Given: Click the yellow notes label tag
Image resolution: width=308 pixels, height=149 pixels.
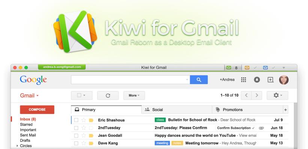Looking at the screenshot, I should tap(177, 143).
